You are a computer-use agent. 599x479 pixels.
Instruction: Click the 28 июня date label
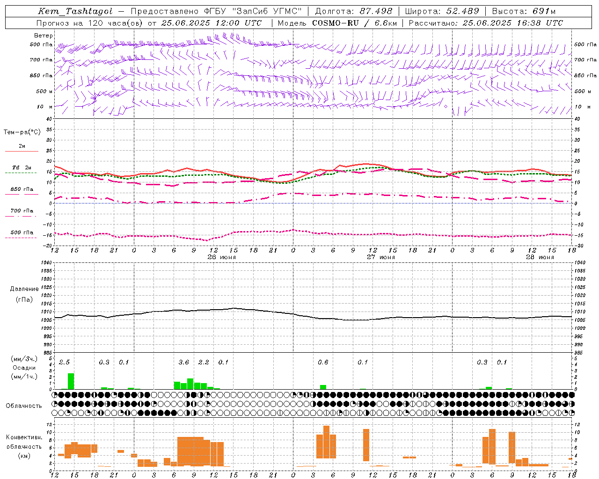pyautogui.click(x=540, y=257)
